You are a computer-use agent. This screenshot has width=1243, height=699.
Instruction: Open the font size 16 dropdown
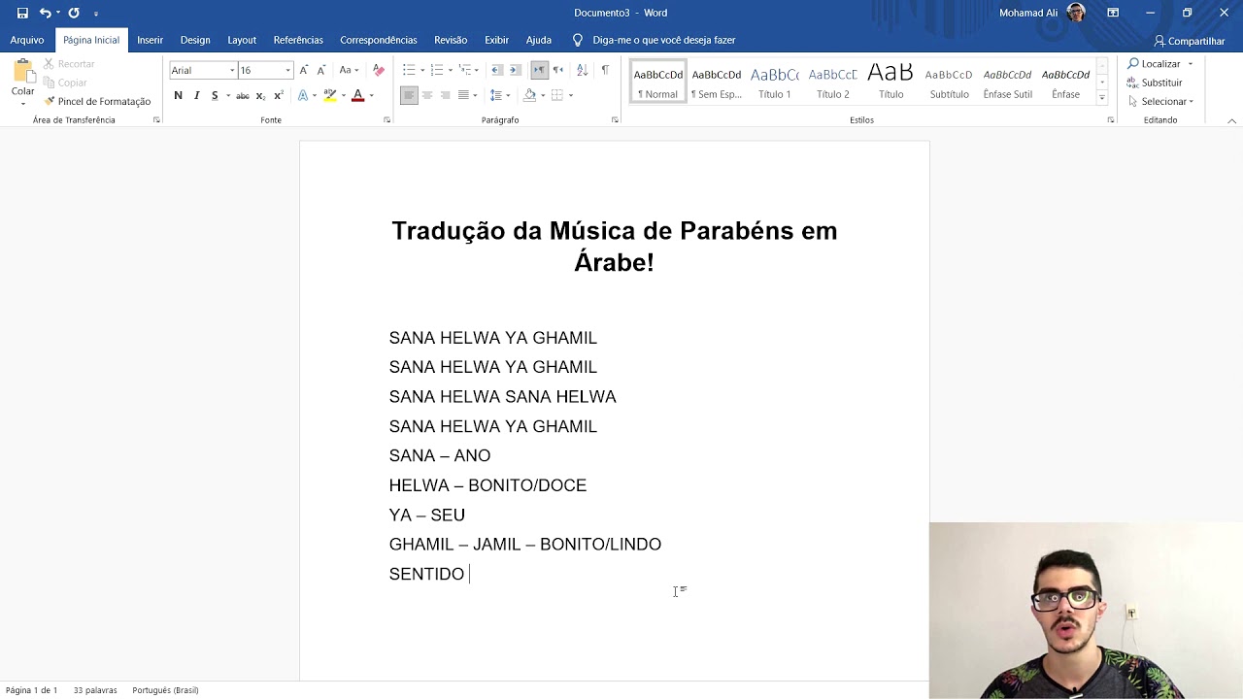pos(287,70)
